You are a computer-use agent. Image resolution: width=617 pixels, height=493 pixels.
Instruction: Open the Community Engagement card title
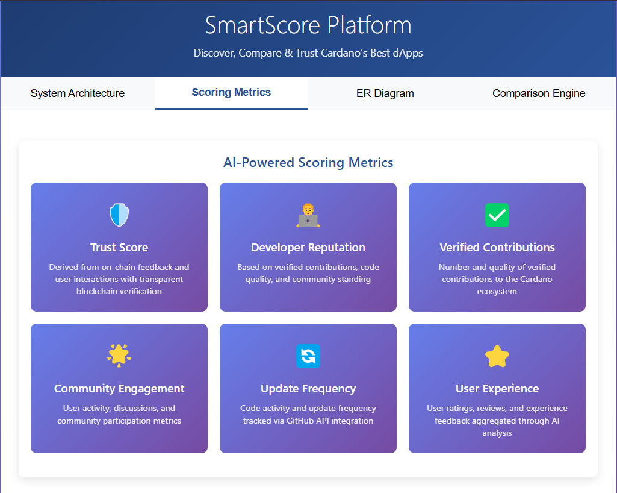click(119, 389)
